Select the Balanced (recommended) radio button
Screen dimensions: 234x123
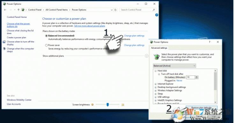click(x=47, y=36)
